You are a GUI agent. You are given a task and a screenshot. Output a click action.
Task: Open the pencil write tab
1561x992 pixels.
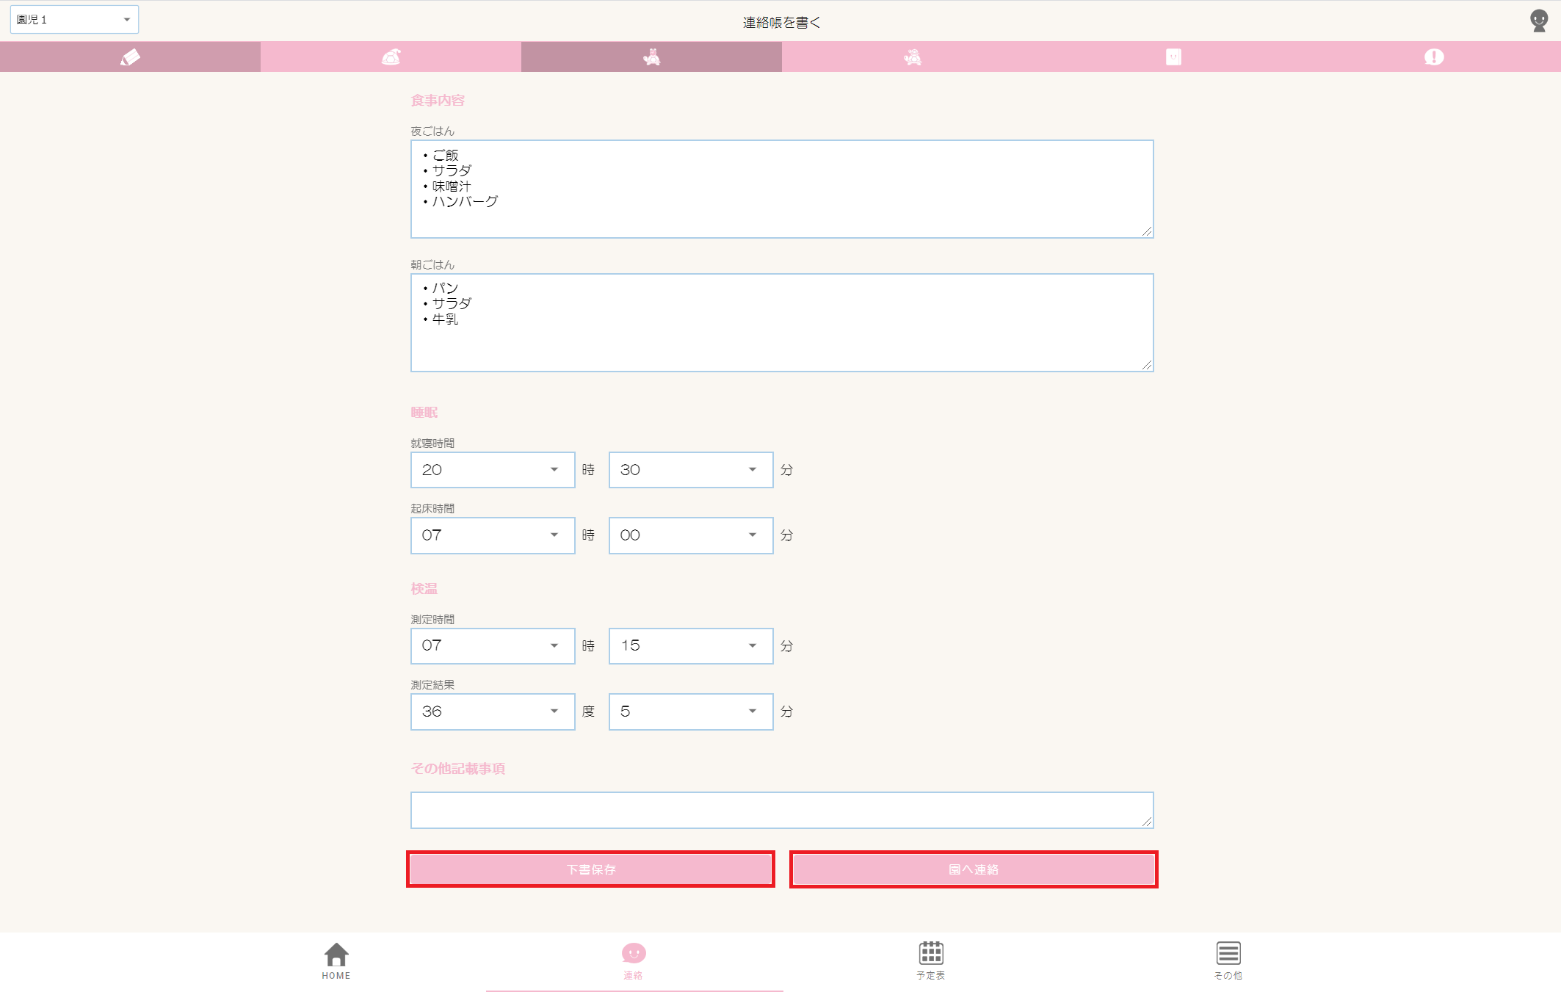pos(130,57)
